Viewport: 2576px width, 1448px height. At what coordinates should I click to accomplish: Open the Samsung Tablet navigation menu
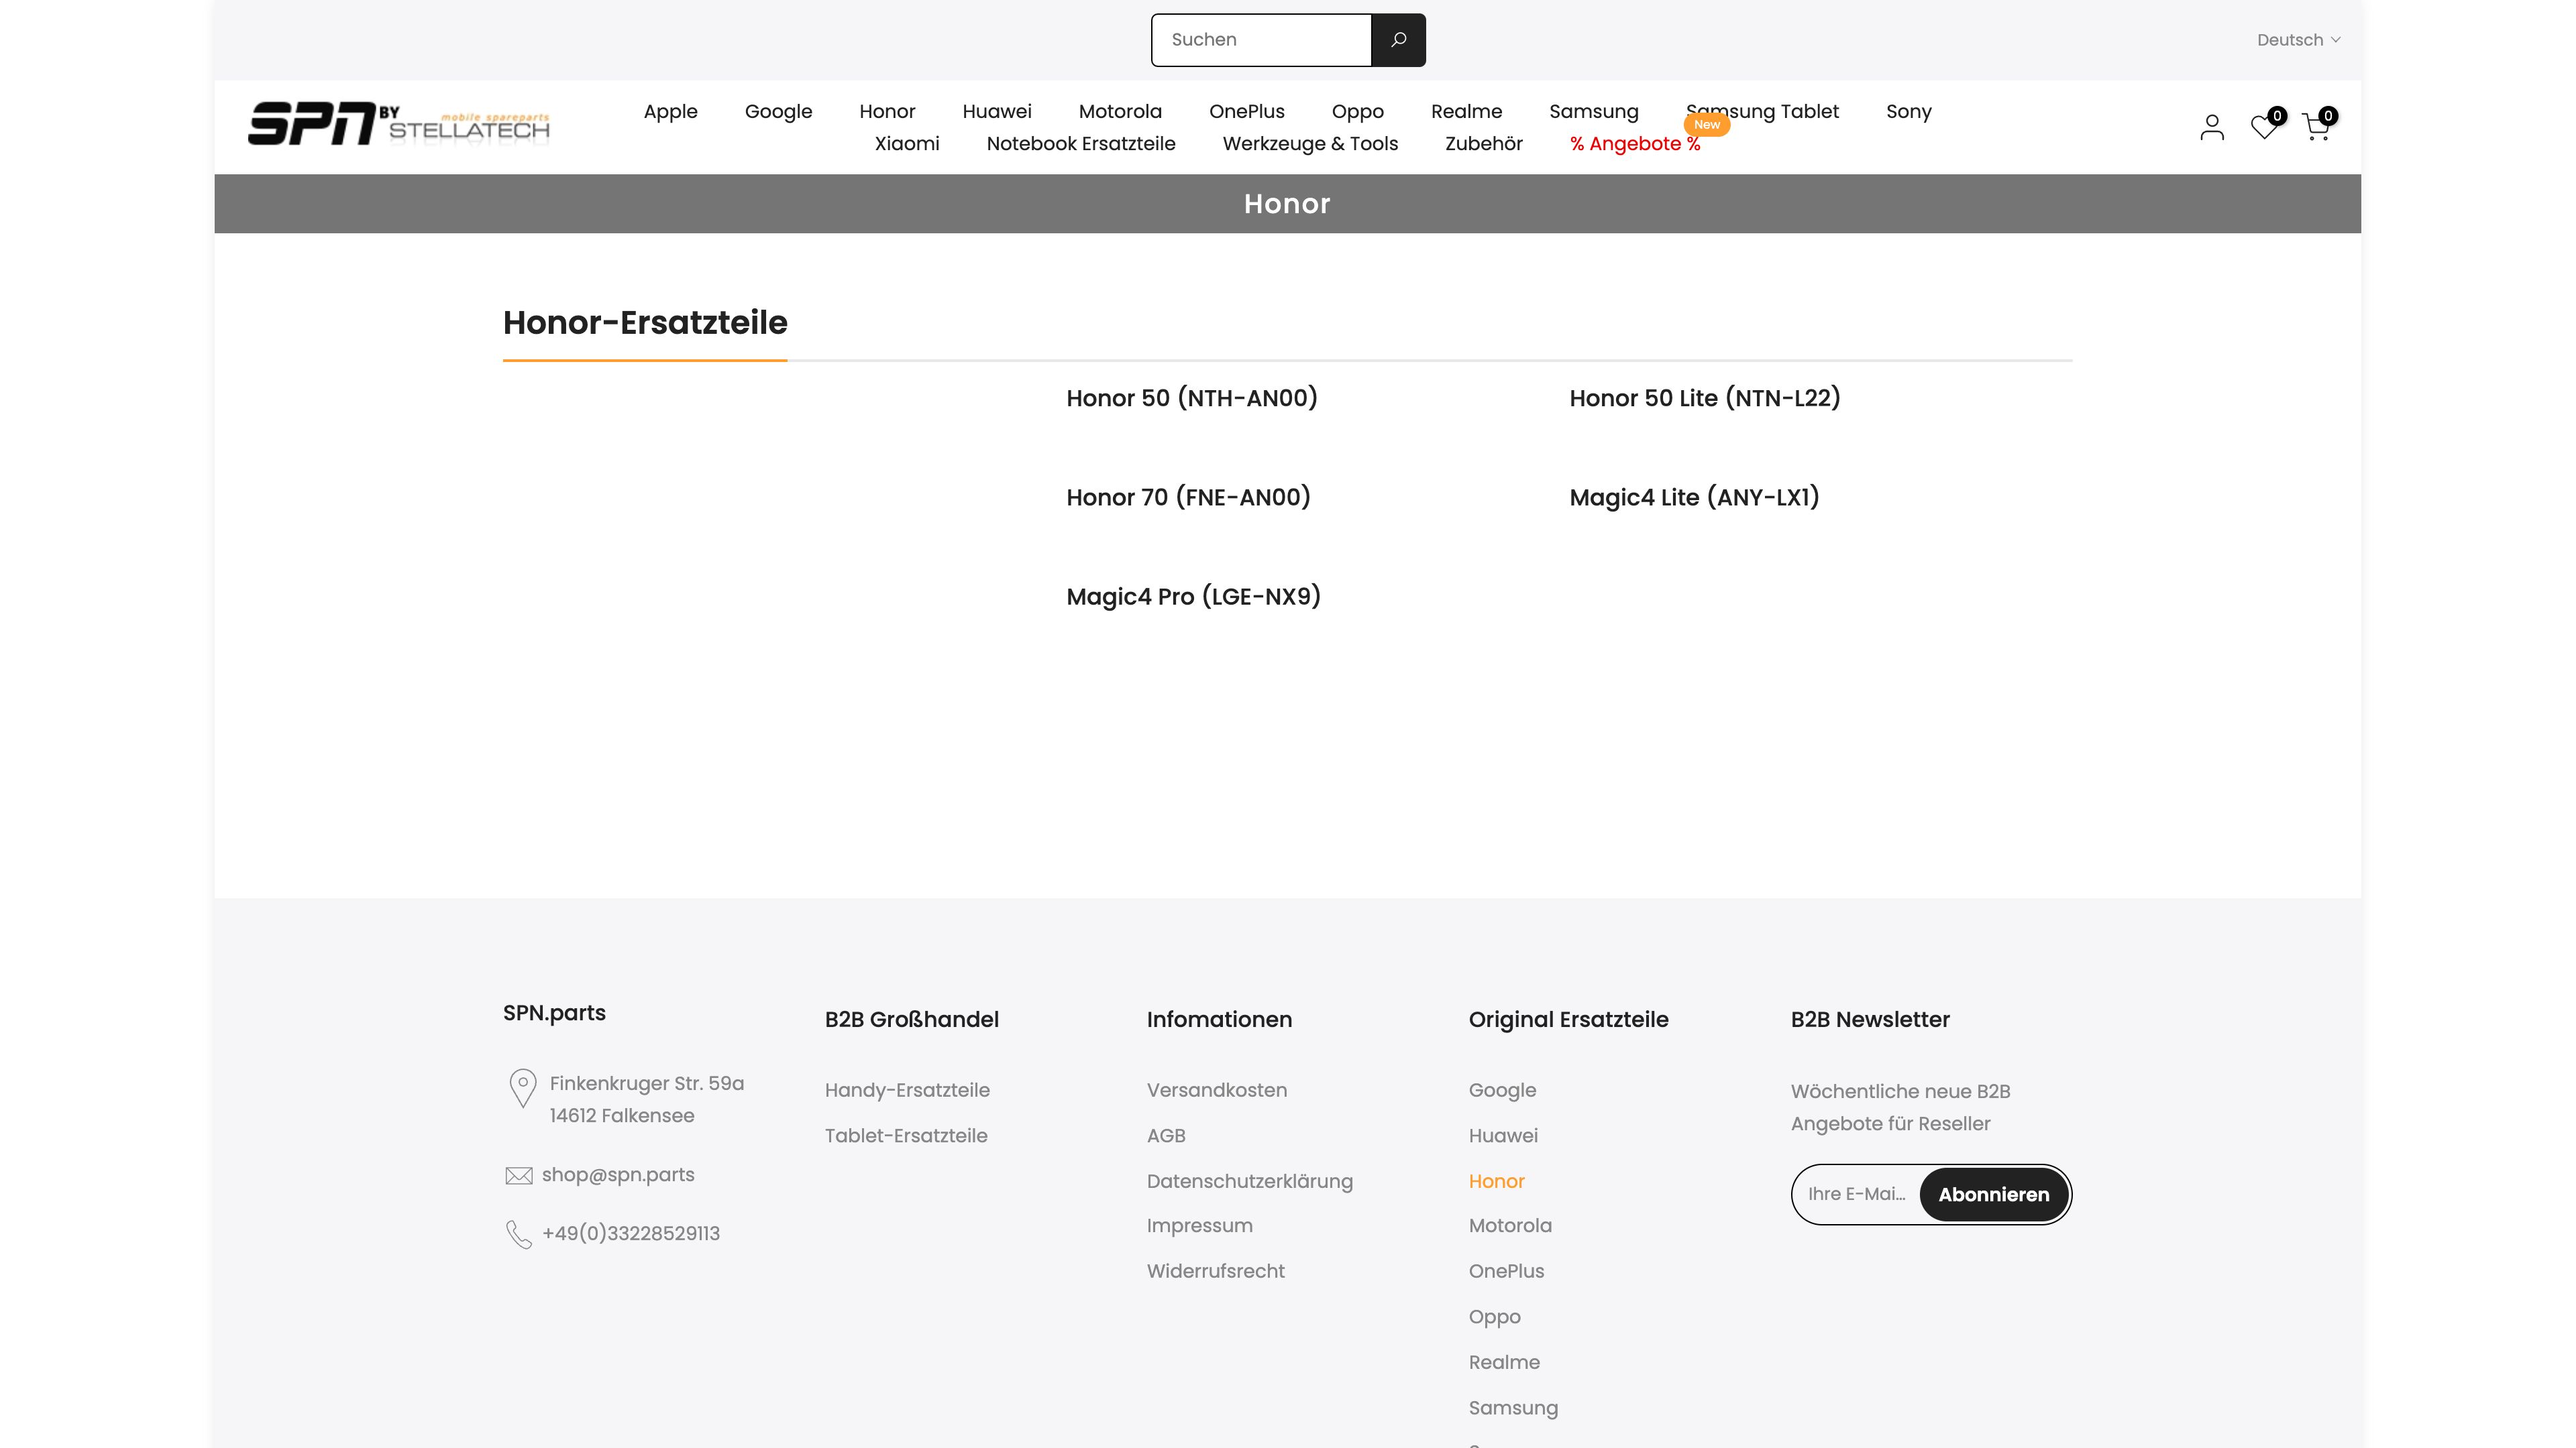point(1762,112)
